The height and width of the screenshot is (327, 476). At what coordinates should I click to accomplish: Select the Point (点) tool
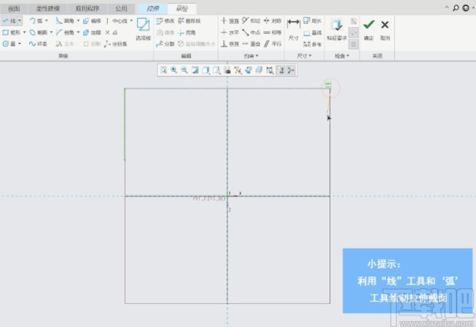(111, 32)
